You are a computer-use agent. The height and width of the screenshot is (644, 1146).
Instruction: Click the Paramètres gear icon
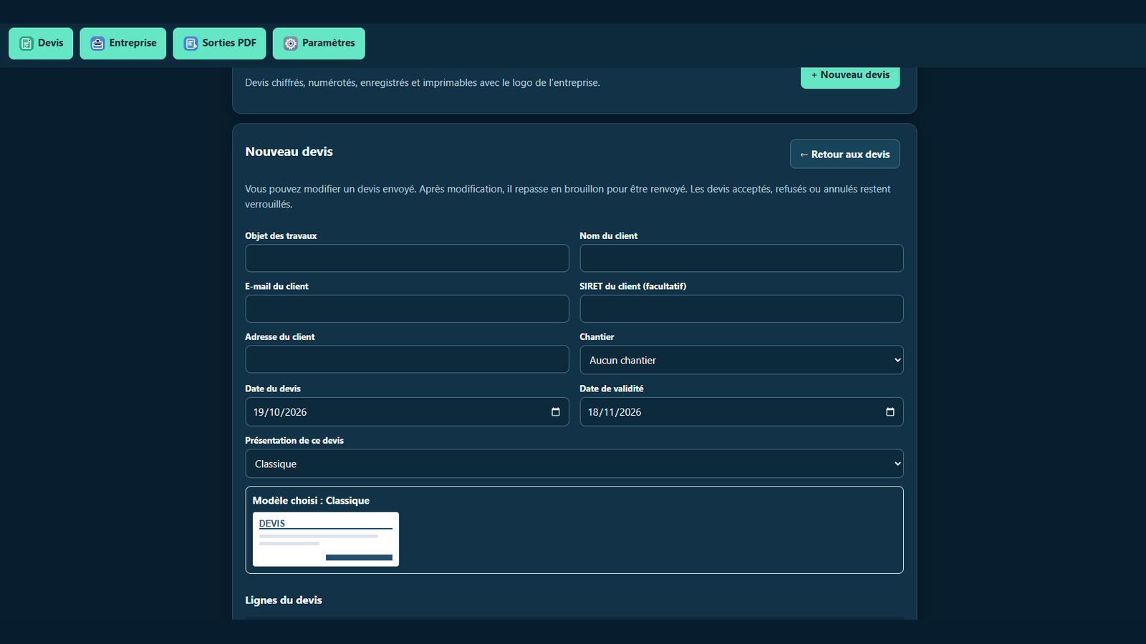point(290,44)
